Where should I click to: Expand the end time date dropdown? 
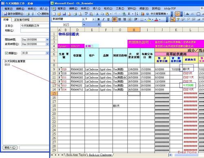(x=47, y=44)
